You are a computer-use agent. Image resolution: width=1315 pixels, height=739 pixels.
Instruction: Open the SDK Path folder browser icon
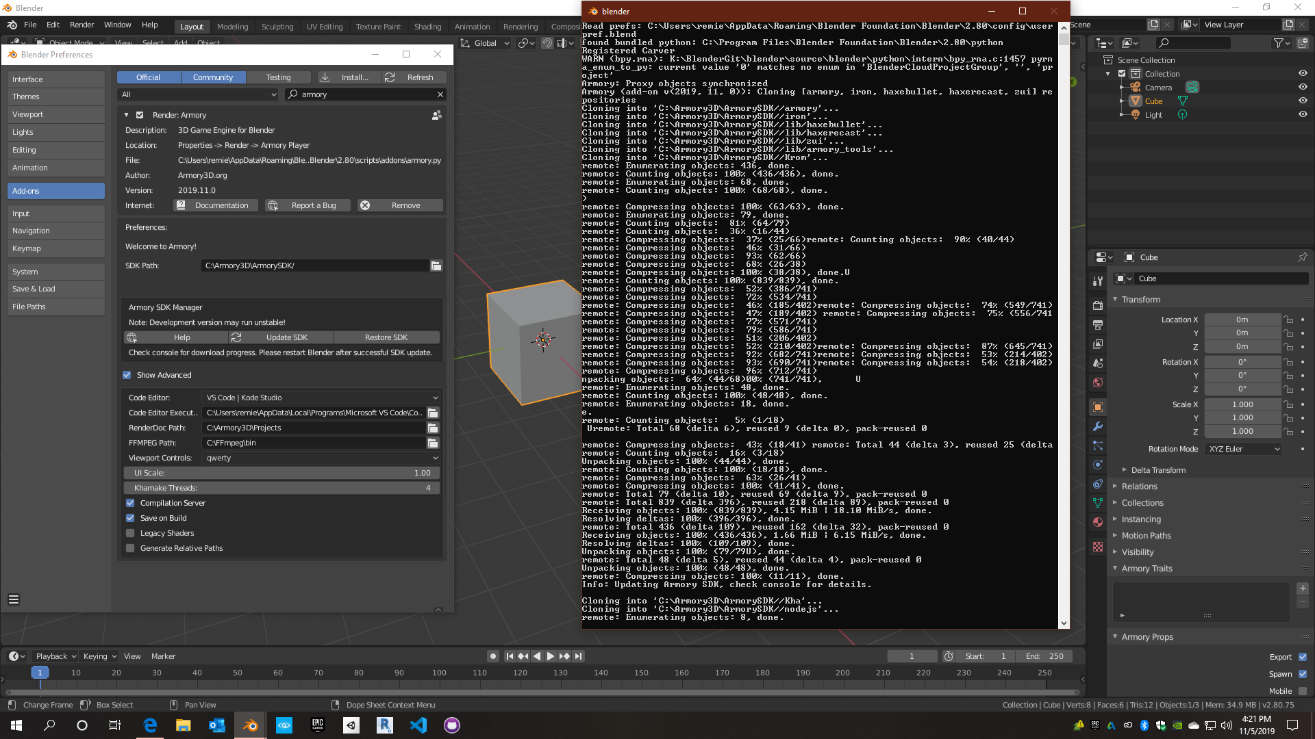click(436, 265)
